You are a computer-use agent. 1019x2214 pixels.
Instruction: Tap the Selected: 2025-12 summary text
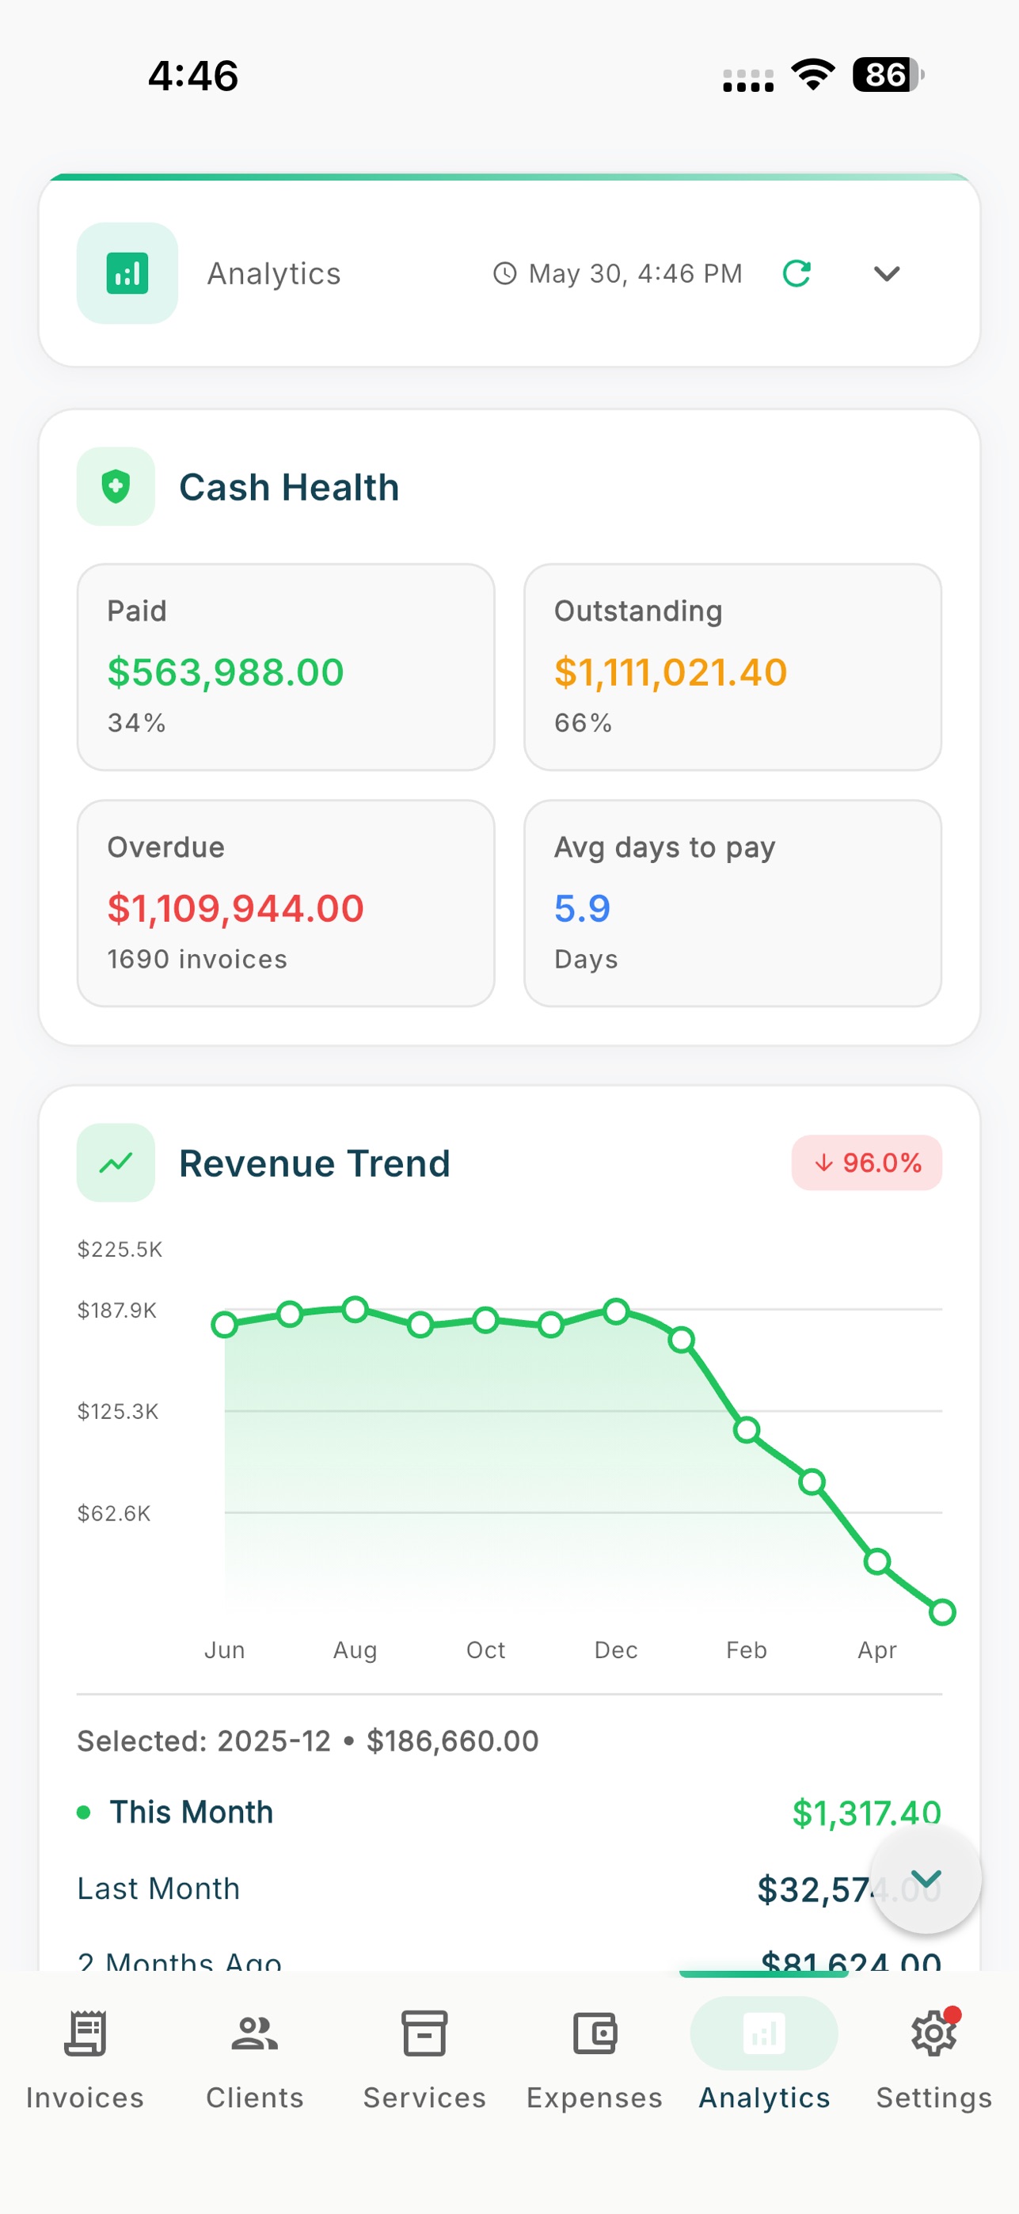(307, 1740)
